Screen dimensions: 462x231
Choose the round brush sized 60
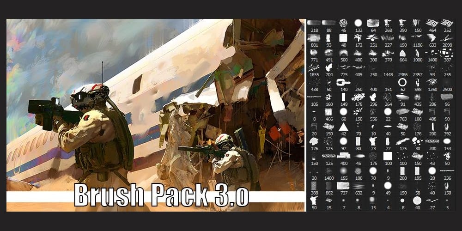tap(343, 112)
